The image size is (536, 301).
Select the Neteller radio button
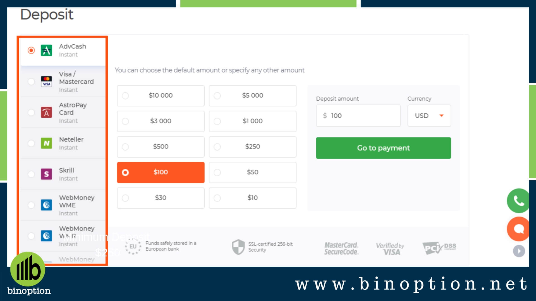pos(31,143)
